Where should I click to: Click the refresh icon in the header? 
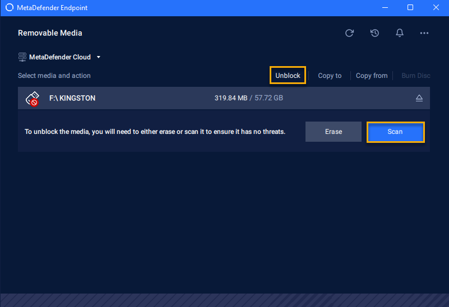pos(349,33)
